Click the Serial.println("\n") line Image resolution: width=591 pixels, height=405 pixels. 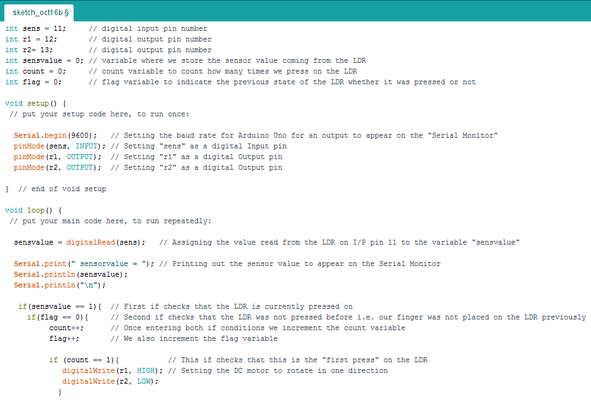(60, 285)
